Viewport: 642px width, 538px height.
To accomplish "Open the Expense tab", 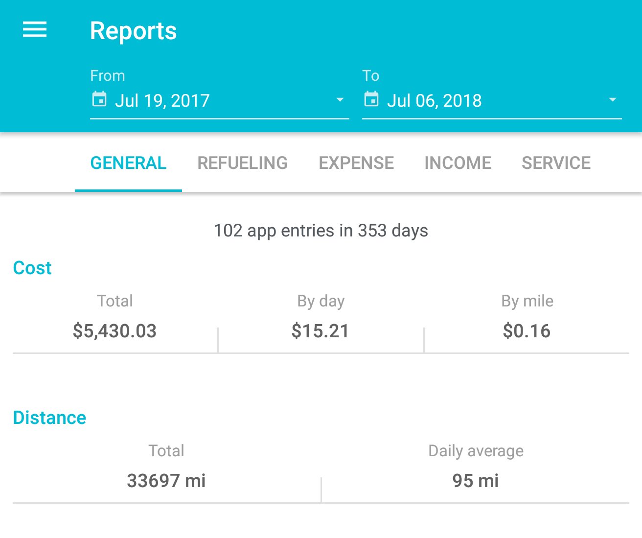I will coord(356,163).
